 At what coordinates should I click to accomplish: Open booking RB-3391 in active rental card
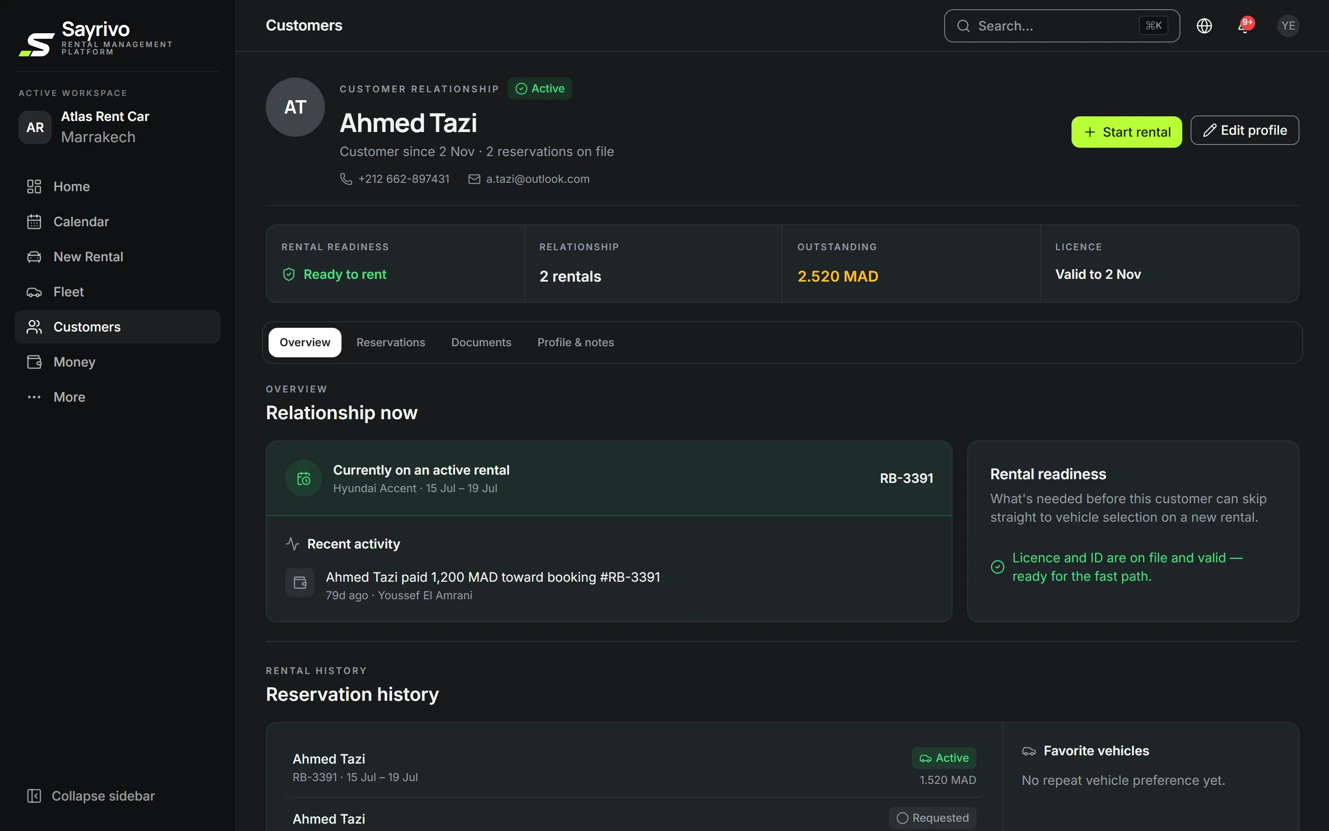906,478
